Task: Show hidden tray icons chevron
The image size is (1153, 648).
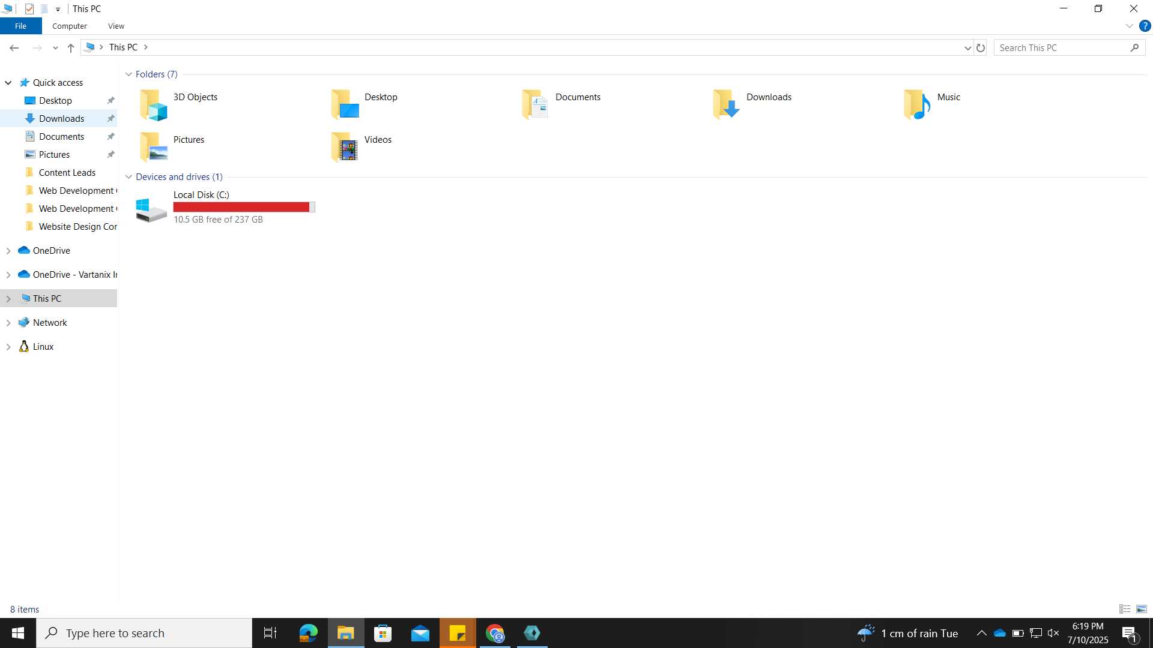Action: (x=981, y=633)
